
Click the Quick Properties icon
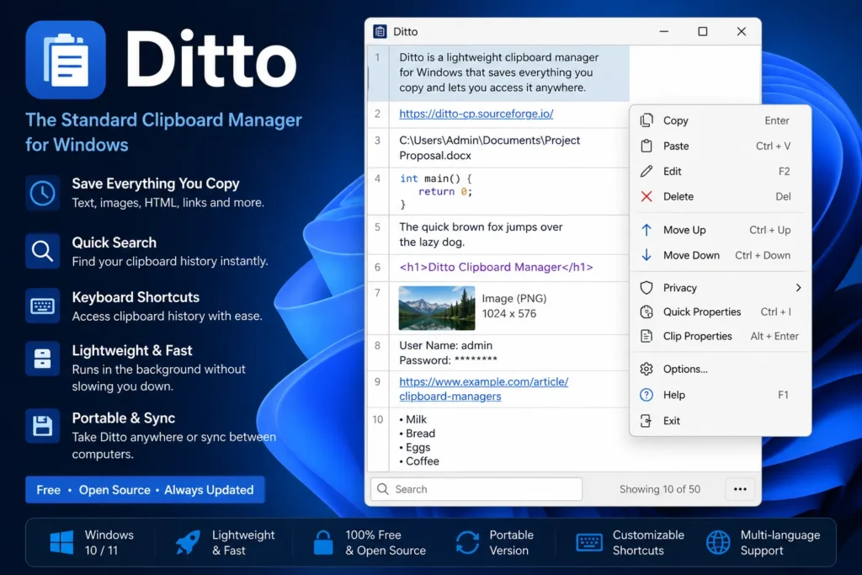click(x=646, y=311)
